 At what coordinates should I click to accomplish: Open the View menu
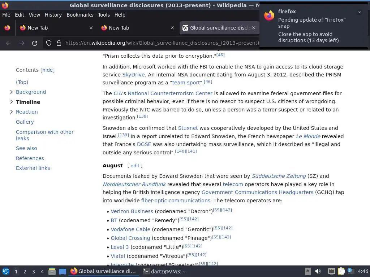[34, 15]
